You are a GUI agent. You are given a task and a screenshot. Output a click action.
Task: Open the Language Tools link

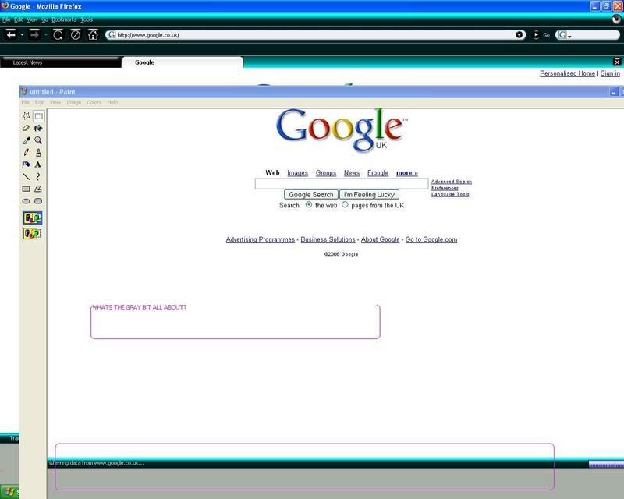coord(450,194)
